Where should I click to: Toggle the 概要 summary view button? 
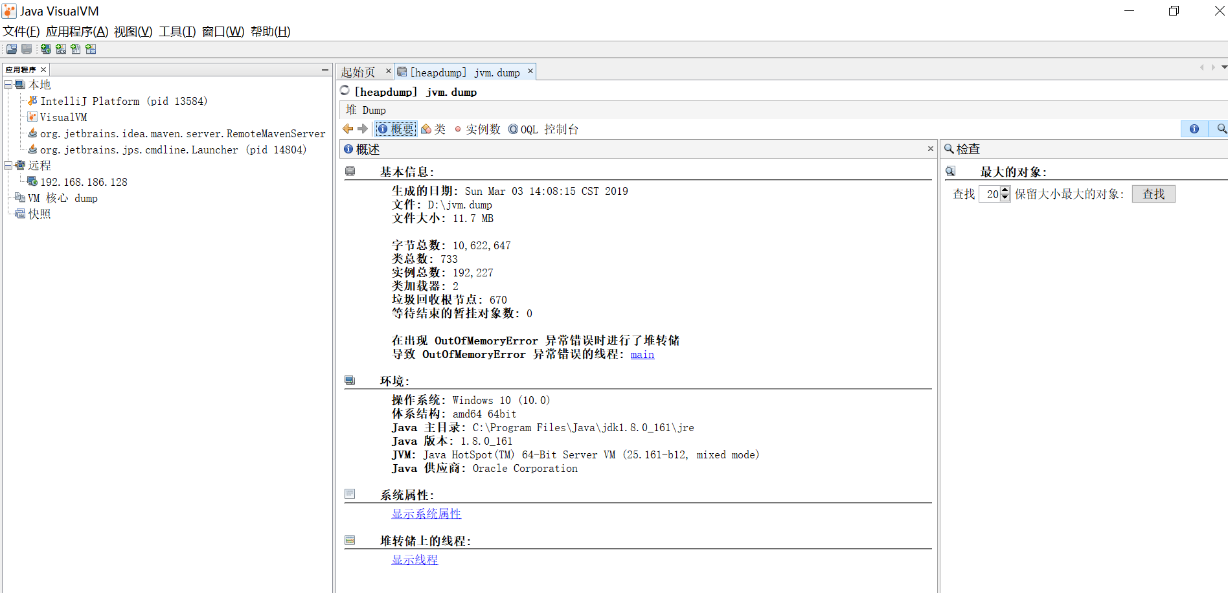pyautogui.click(x=396, y=129)
